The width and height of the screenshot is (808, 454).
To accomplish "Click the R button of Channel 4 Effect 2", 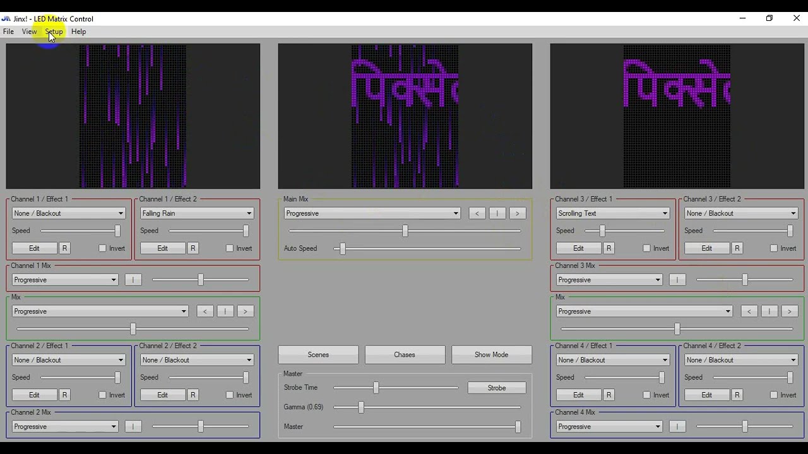I will 737,395.
